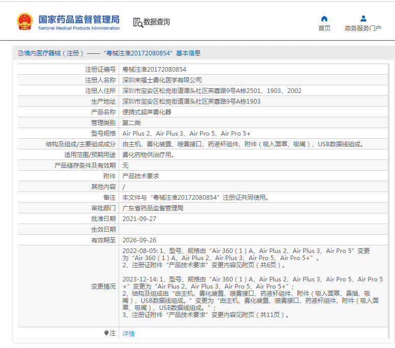Image resolution: width=395 pixels, height=348 pixels.
Task: Click the 数据查询 search document icon
Action: tap(138, 22)
